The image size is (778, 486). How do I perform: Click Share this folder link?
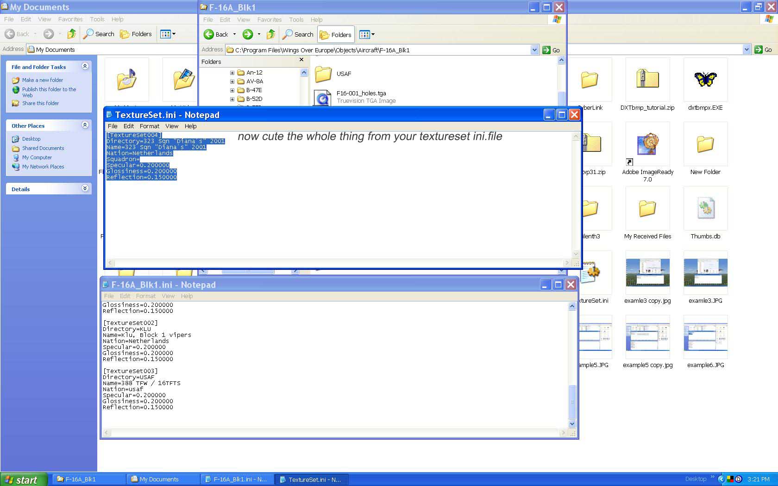click(41, 103)
